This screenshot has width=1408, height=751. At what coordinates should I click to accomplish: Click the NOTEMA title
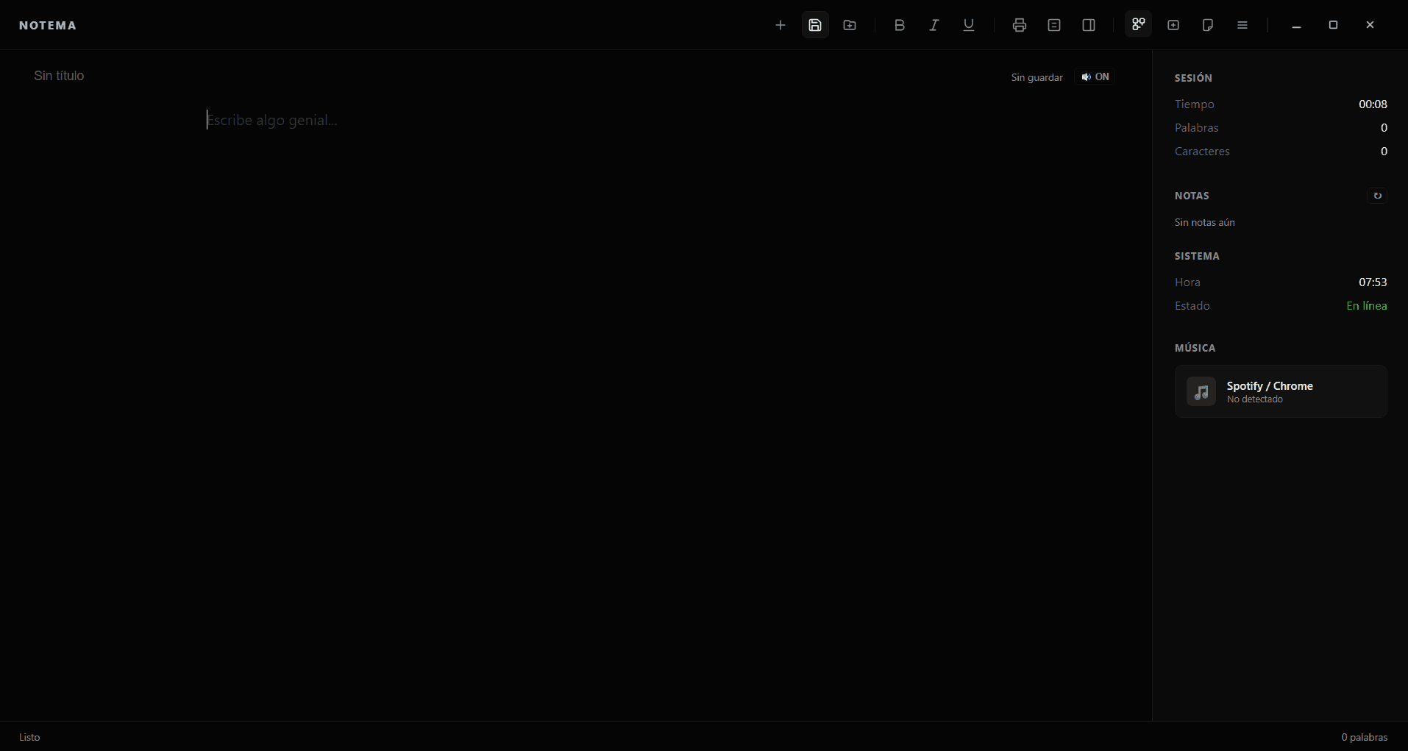(48, 24)
